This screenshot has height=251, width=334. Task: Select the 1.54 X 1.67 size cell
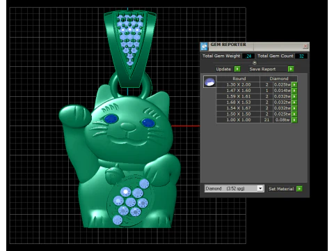(x=239, y=108)
